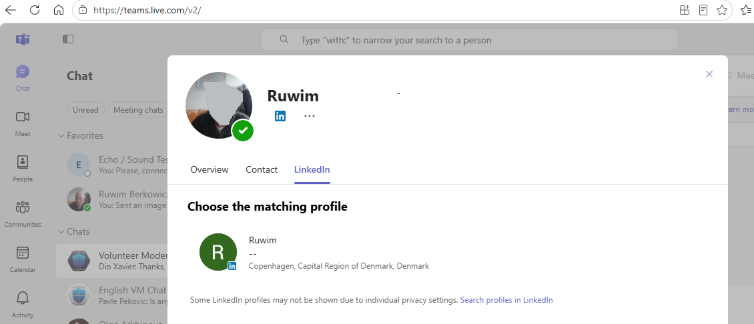The height and width of the screenshot is (324, 754).
Task: Reload the page with the refresh icon
Action: 35,10
